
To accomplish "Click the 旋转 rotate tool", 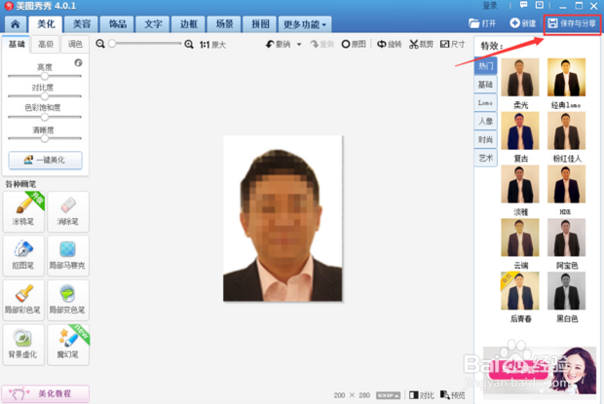I will point(389,44).
